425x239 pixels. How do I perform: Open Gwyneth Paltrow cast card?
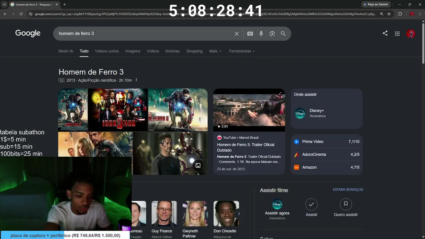pyautogui.click(x=195, y=220)
